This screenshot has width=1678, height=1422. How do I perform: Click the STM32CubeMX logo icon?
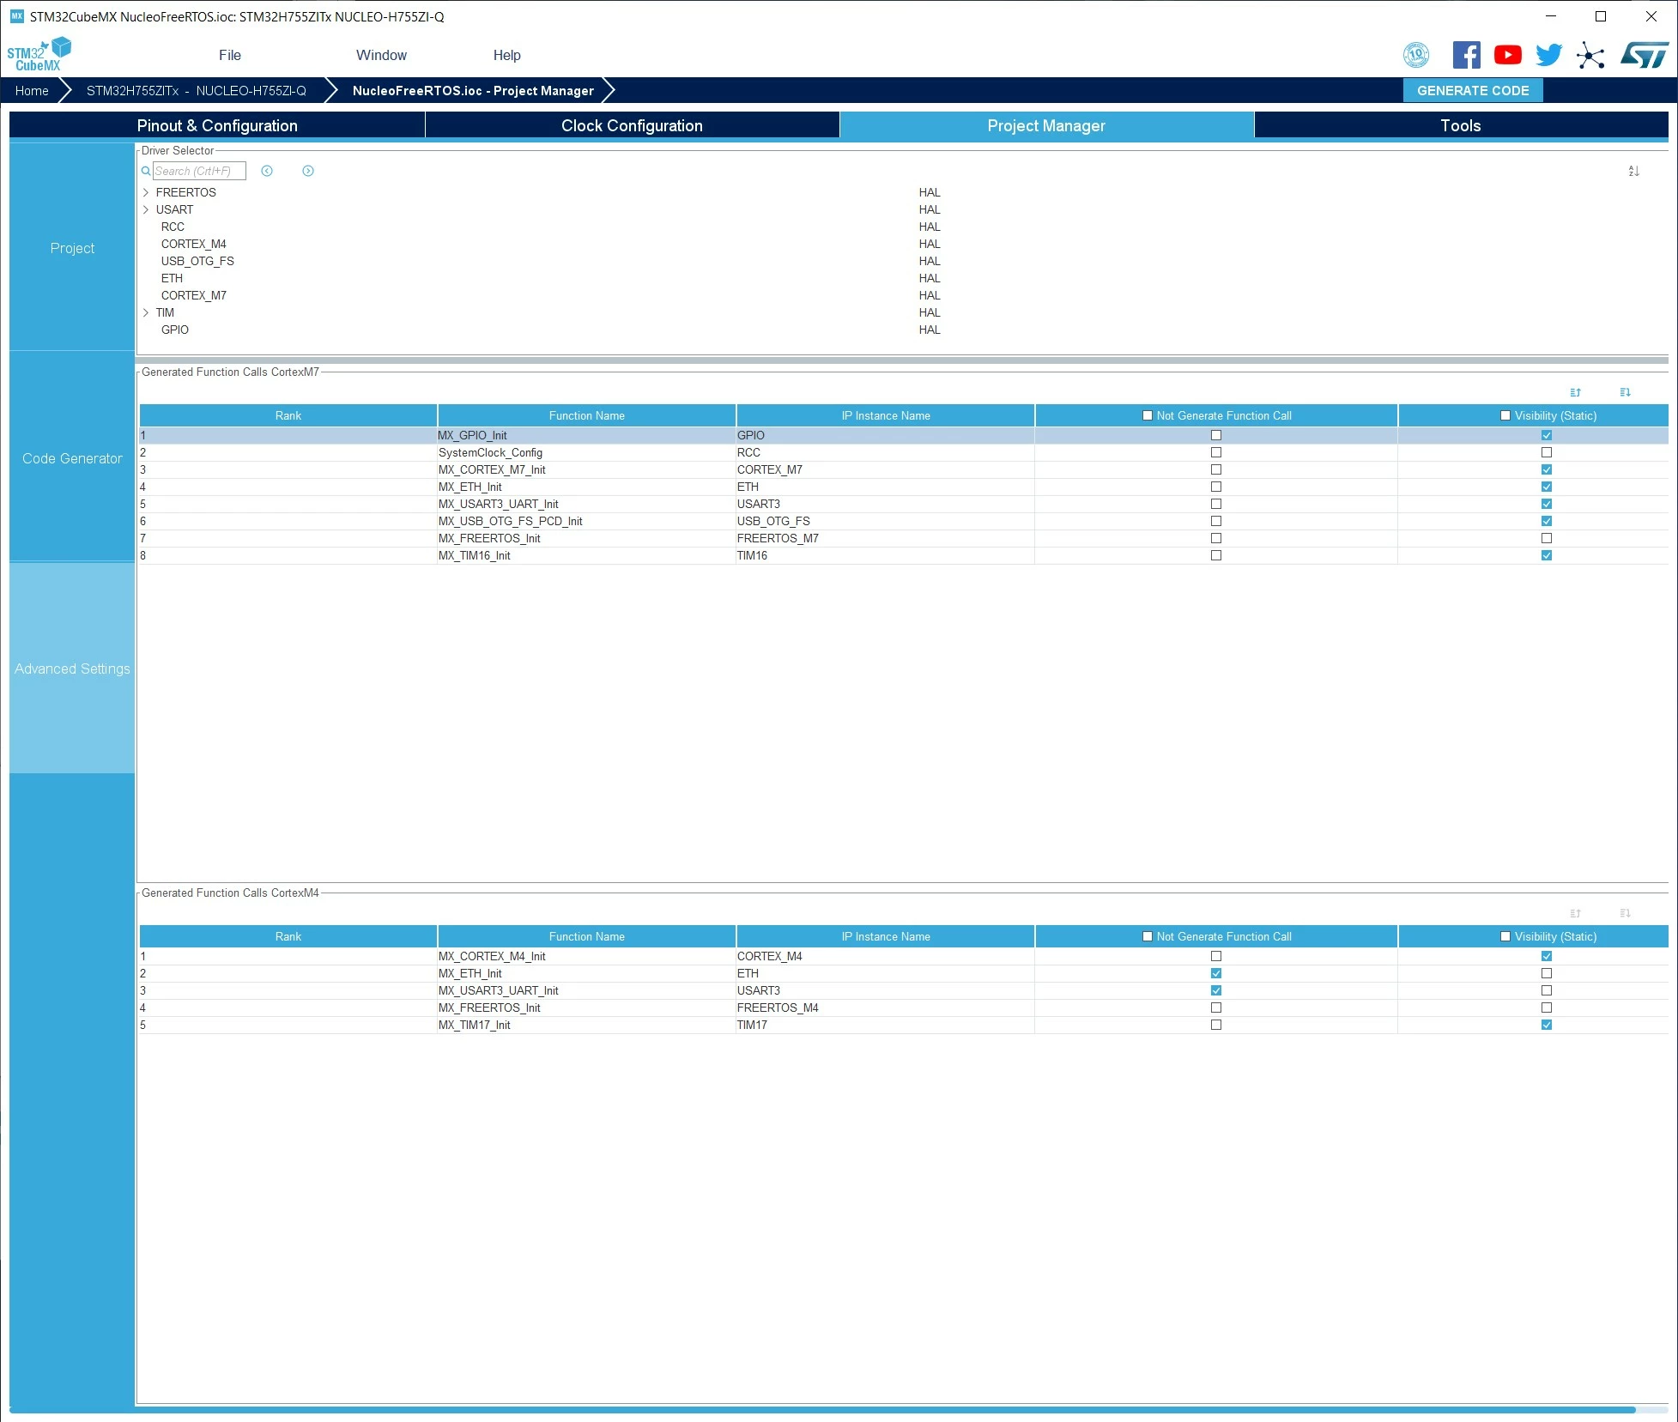point(39,55)
